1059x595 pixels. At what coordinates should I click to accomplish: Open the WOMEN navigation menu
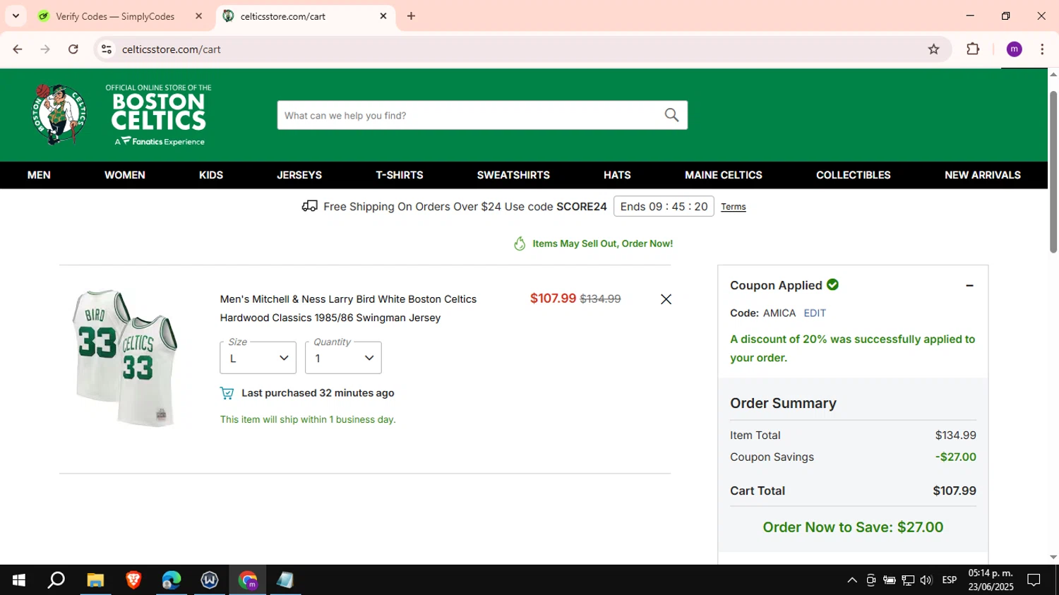125,175
